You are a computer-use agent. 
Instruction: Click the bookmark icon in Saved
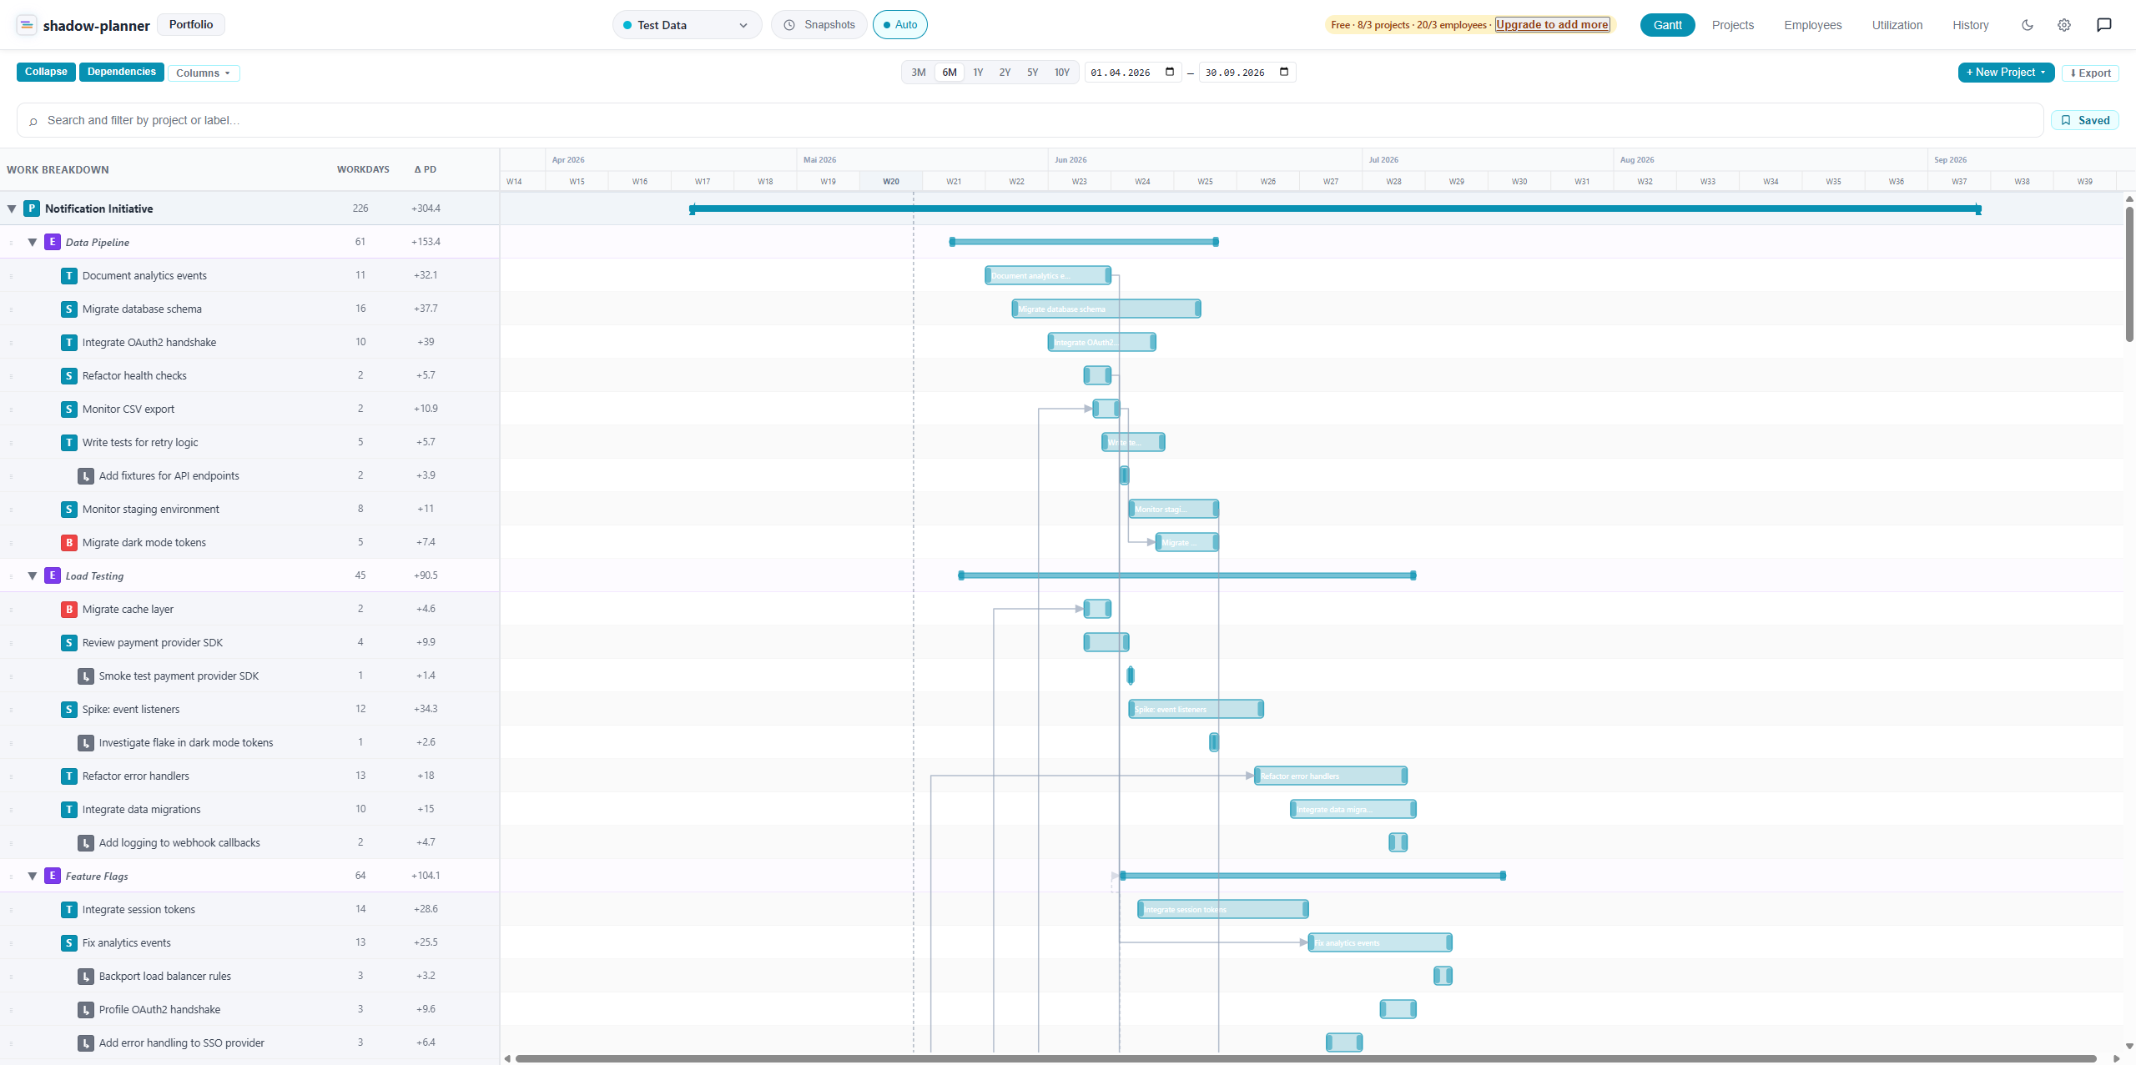click(2066, 120)
